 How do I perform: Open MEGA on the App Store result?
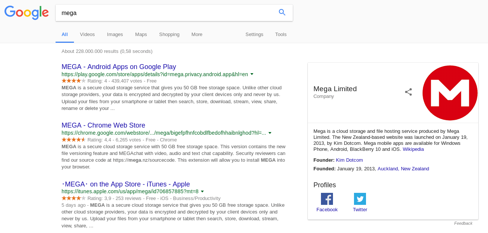[126, 184]
